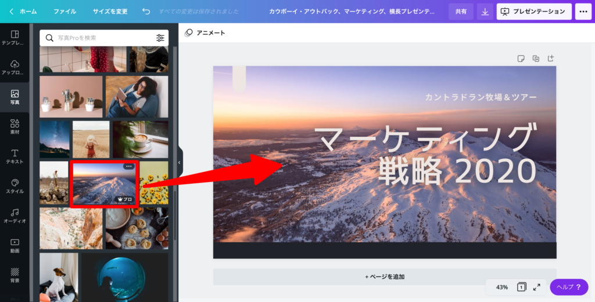Select the 写真 sidebar tab
595x302 pixels.
click(15, 97)
